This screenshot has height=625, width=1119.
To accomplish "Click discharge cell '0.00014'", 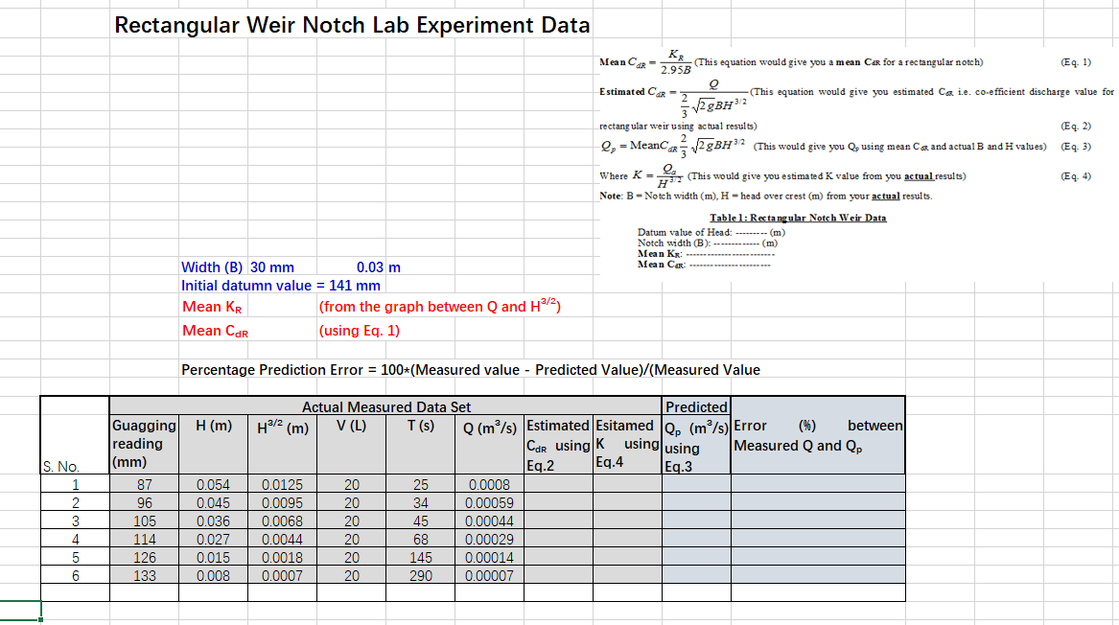I will tap(490, 558).
